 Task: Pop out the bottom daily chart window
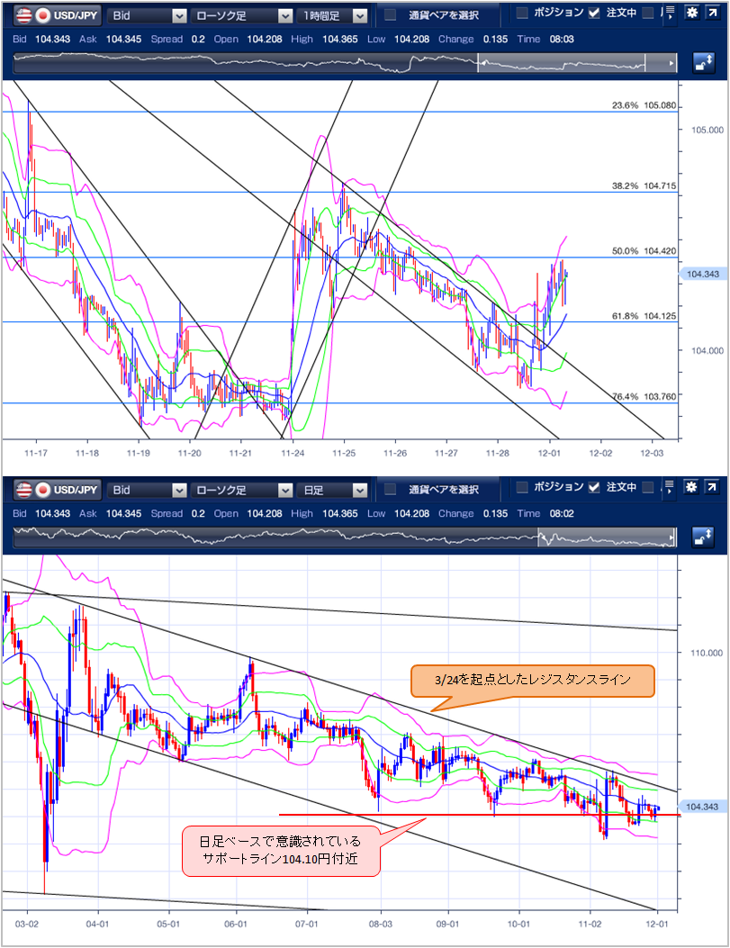(712, 489)
